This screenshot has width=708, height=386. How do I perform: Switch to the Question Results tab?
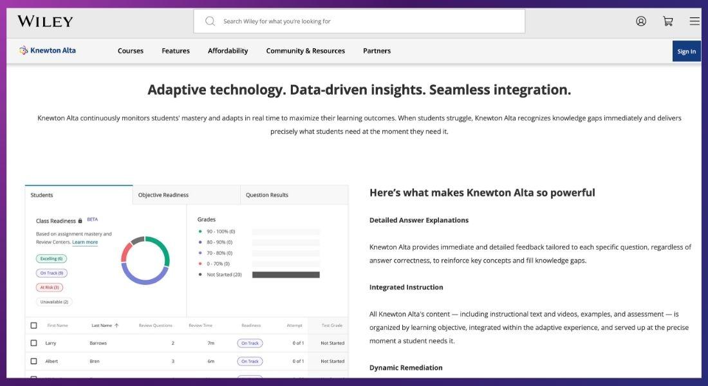pyautogui.click(x=267, y=195)
